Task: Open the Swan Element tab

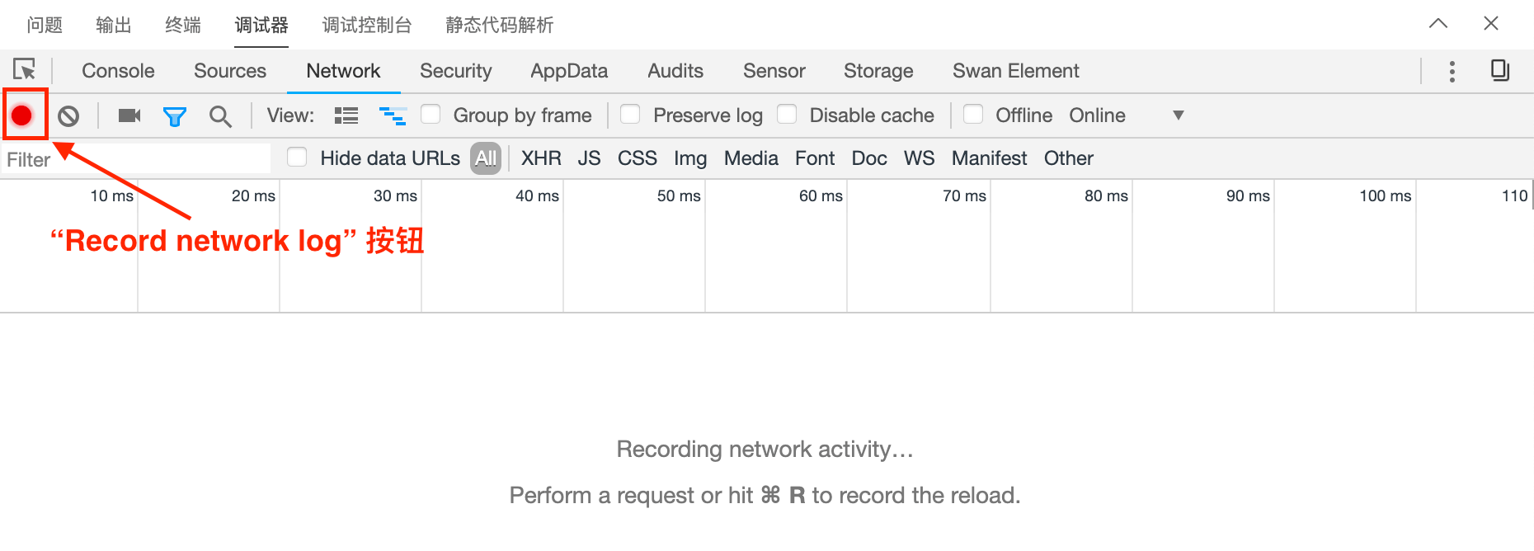Action: [1015, 71]
